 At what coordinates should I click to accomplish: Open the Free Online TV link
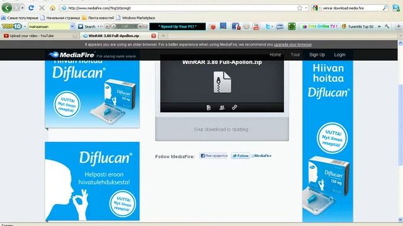[320, 26]
